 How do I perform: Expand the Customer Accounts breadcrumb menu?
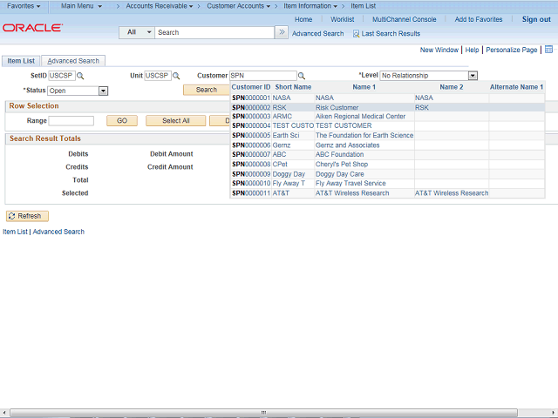[238, 6]
